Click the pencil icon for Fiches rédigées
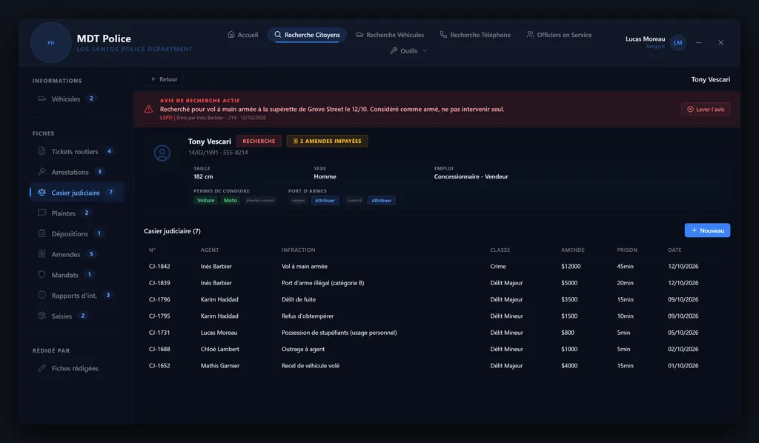 point(42,368)
